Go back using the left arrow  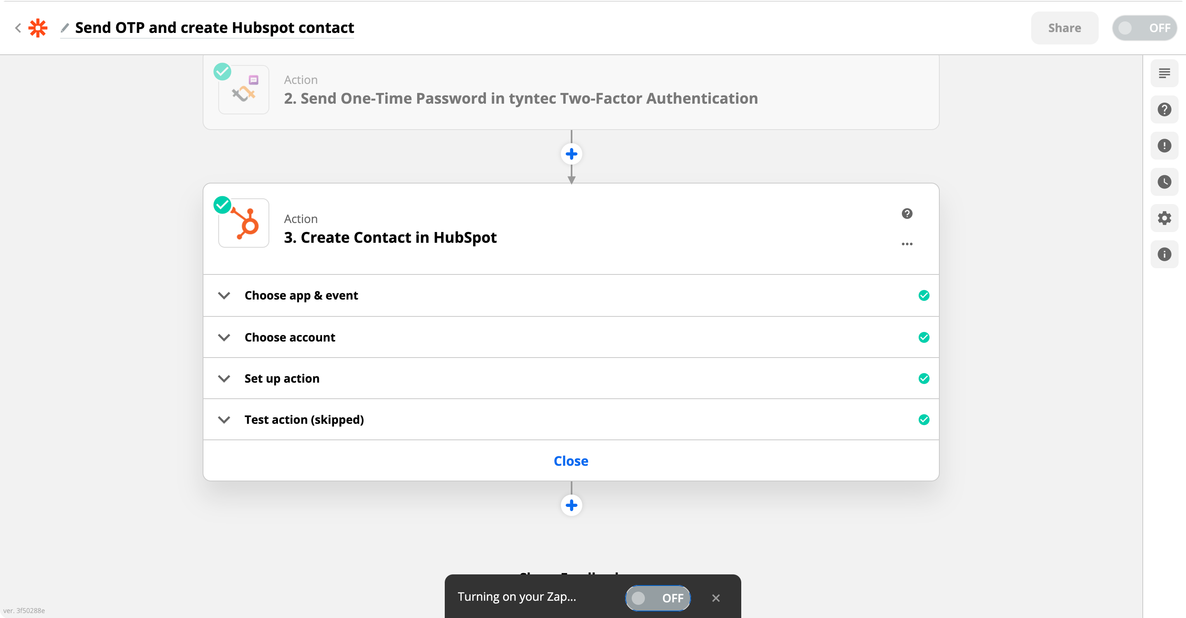tap(18, 28)
